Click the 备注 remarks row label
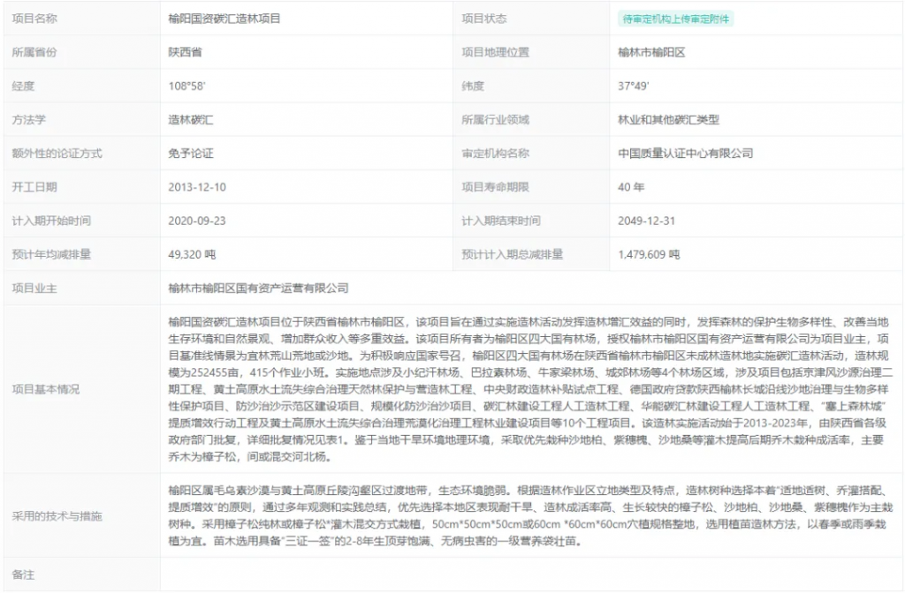The height and width of the screenshot is (593, 905). [23, 574]
